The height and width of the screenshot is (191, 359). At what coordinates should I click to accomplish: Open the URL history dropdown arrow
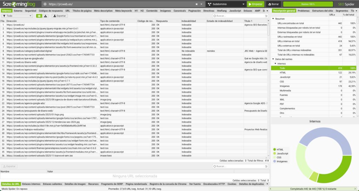(x=202, y=4)
